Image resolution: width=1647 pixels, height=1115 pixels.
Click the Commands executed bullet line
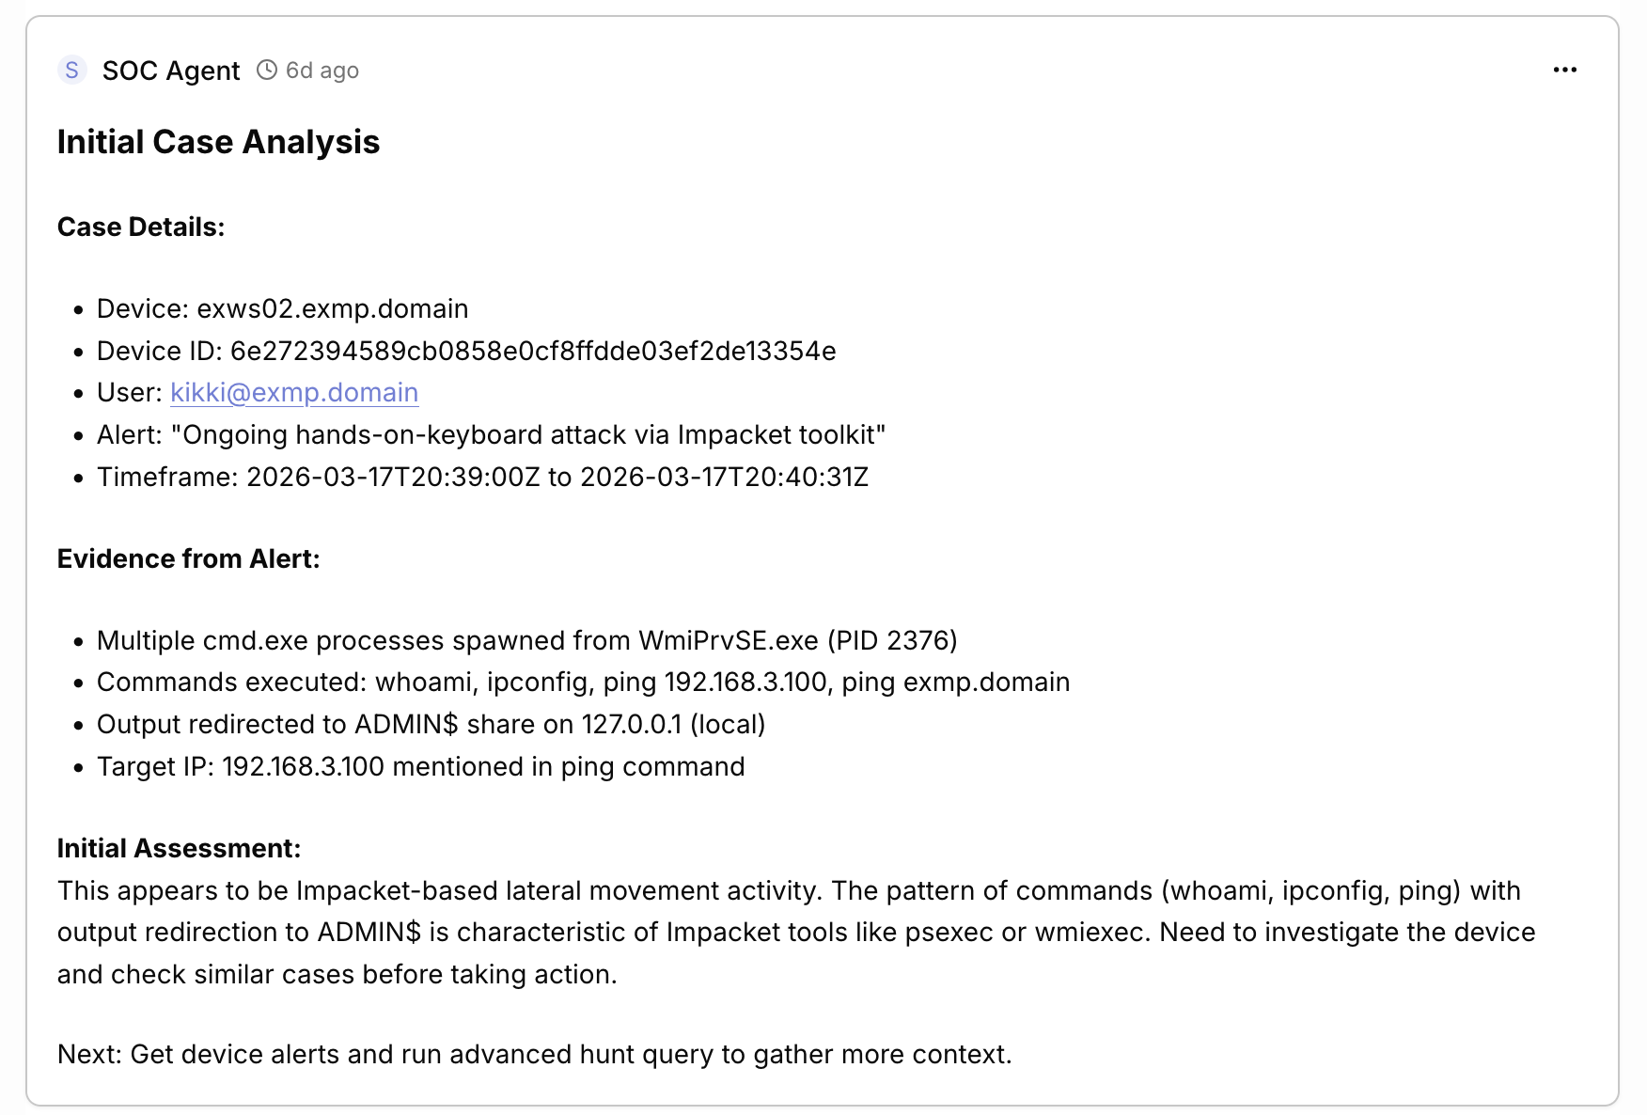(x=583, y=683)
